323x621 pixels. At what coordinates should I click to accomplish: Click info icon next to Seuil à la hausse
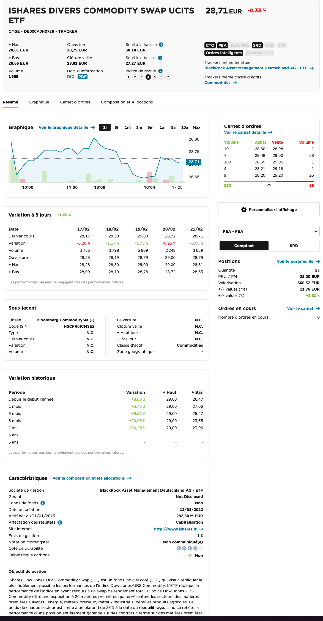(x=161, y=45)
